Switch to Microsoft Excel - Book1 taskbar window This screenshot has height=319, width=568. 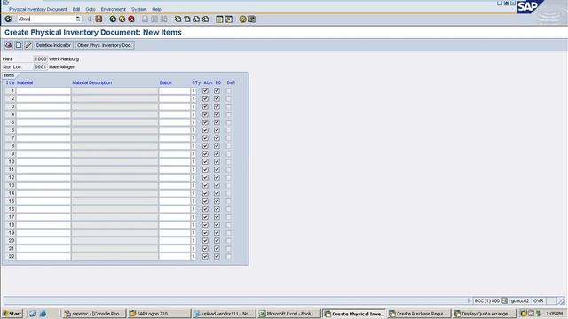click(x=289, y=314)
